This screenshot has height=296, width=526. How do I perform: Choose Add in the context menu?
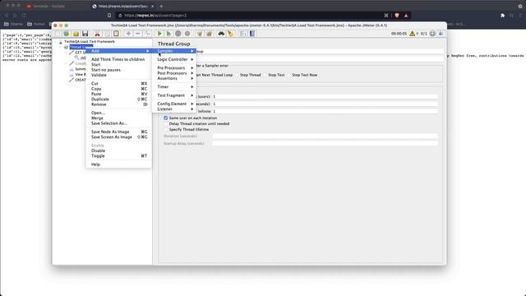[118, 51]
